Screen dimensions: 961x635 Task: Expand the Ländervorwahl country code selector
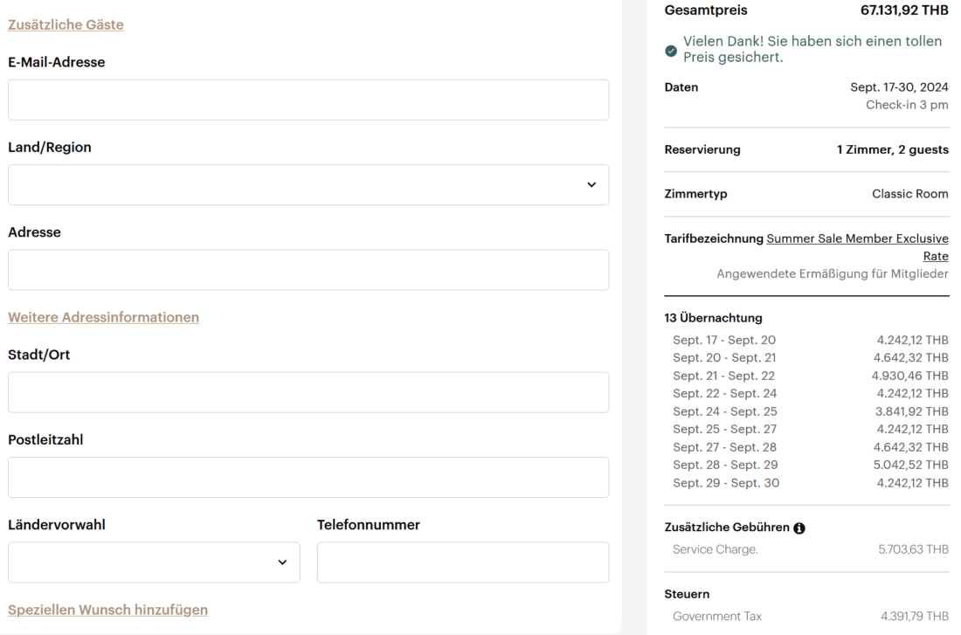click(154, 563)
